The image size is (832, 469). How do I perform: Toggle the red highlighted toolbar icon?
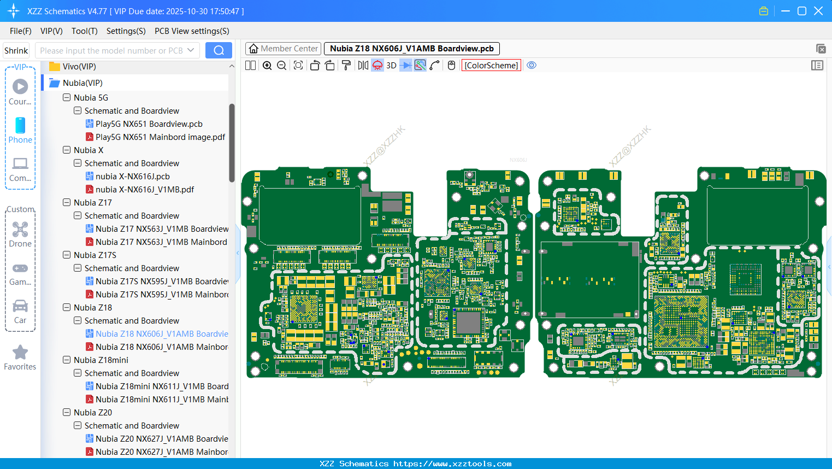point(377,65)
